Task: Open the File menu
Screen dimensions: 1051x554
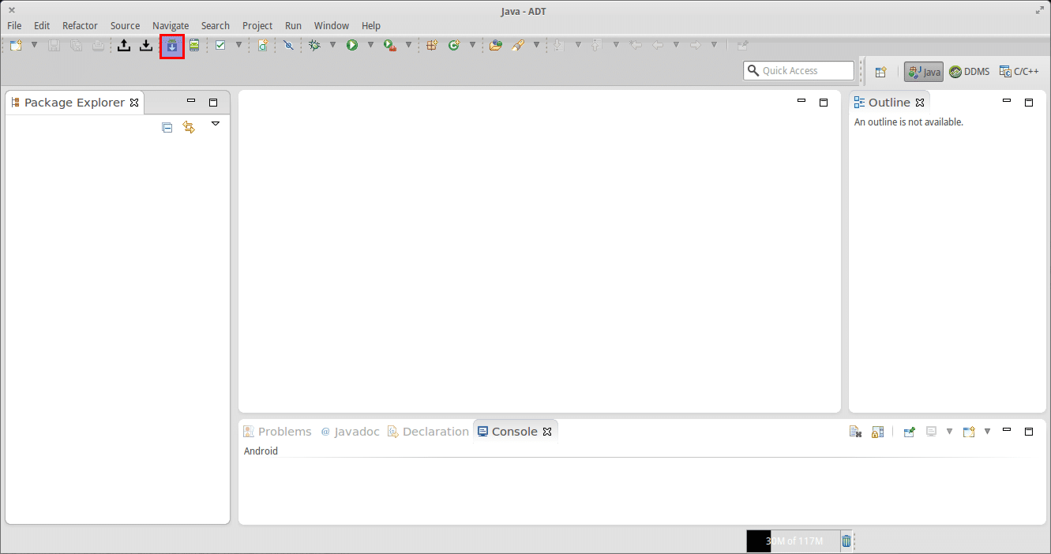Action: point(14,26)
